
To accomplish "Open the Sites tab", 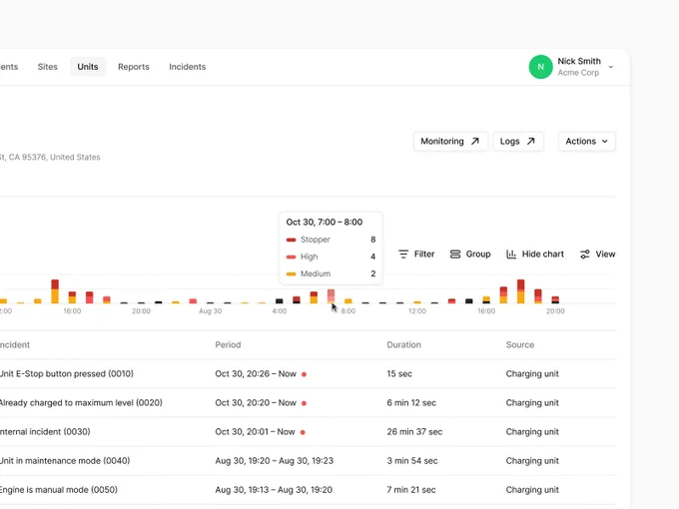I will (x=47, y=67).
